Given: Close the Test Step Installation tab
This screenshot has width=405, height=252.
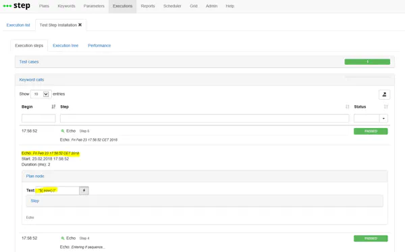Looking at the screenshot, I should [x=80, y=25].
